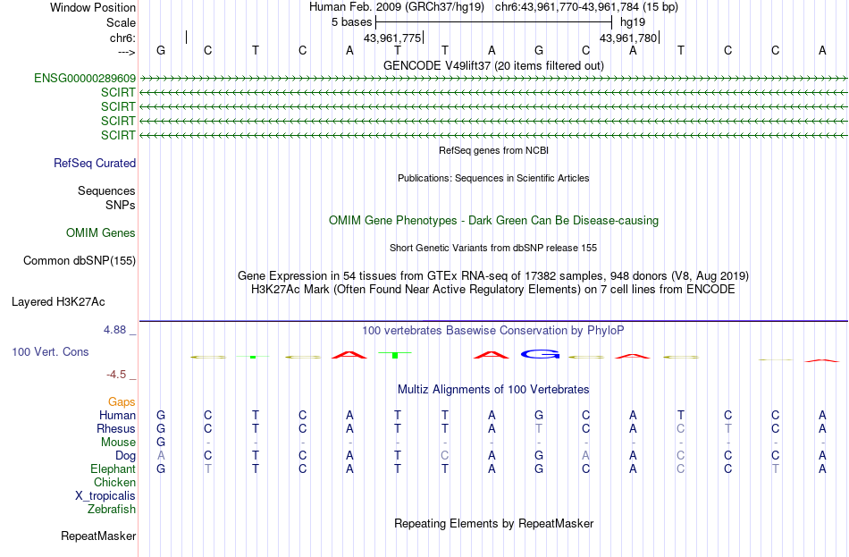
Task: Click the 43,961,780 ruler coordinate
Action: [628, 38]
